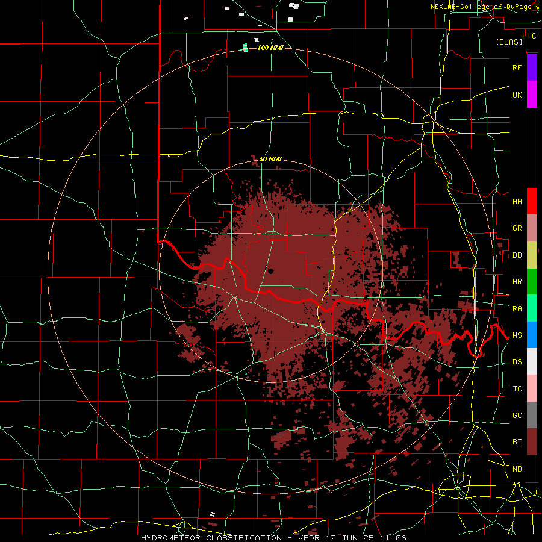
Task: Click the DS legend label
Action: pyautogui.click(x=517, y=362)
